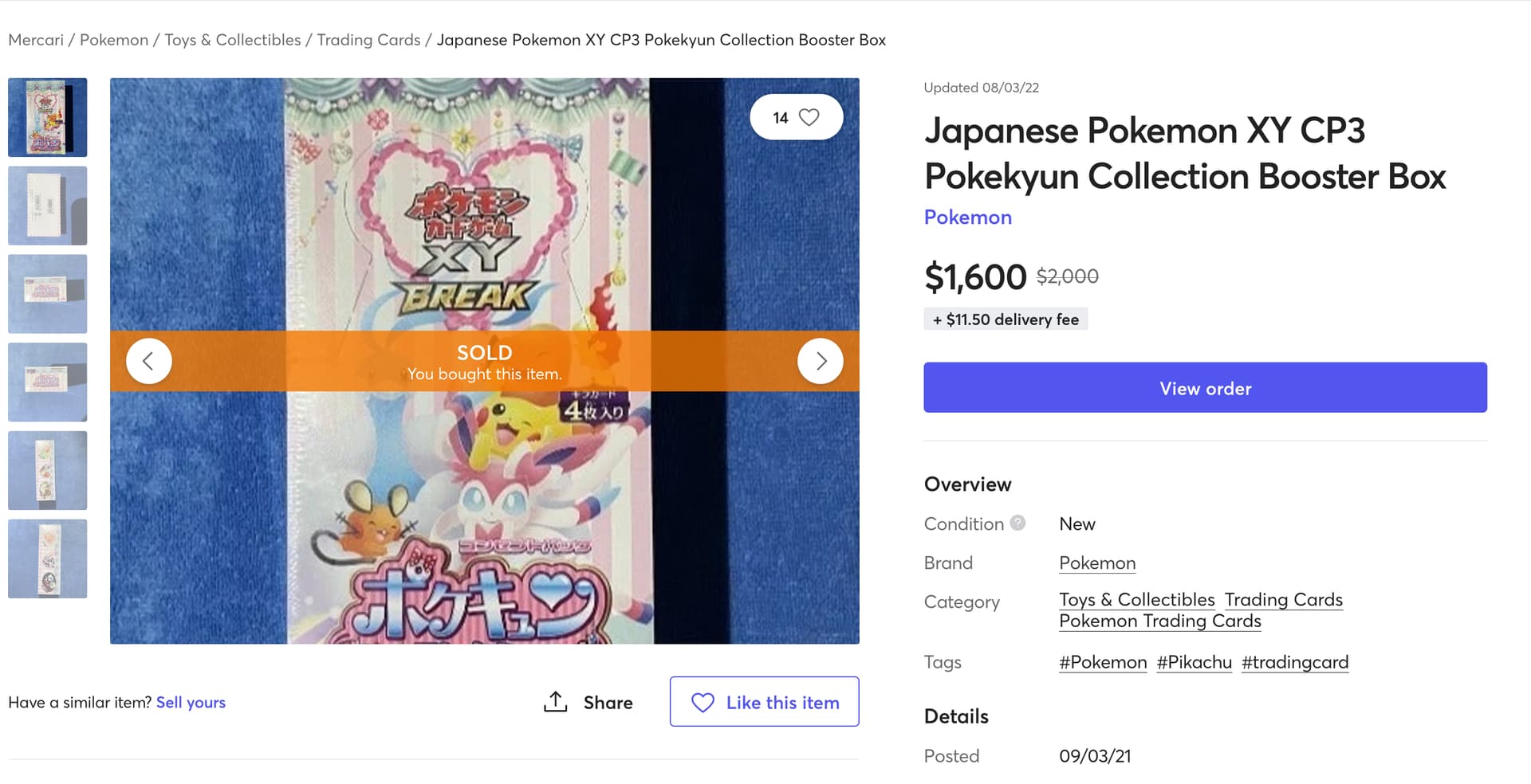Open the Condition help question mark
Image resolution: width=1531 pixels, height=784 pixels.
[x=1017, y=523]
